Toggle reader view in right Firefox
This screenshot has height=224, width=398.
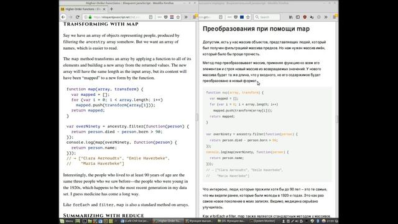click(221, 17)
